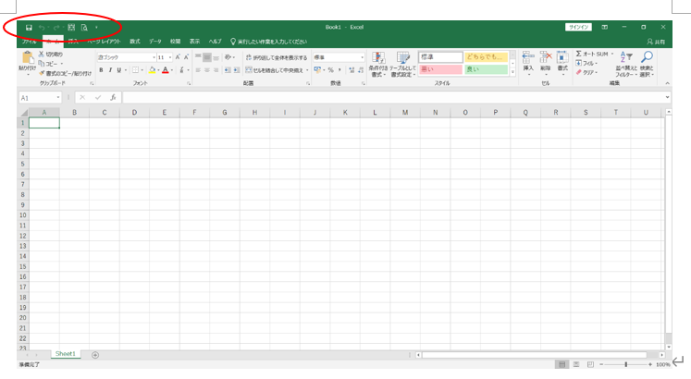Apply the Good (良い) cell style
This screenshot has width=691, height=379.
pyautogui.click(x=486, y=69)
